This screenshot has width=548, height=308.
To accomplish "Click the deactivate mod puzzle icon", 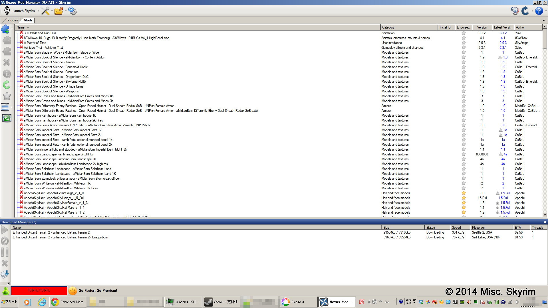I will (x=7, y=51).
